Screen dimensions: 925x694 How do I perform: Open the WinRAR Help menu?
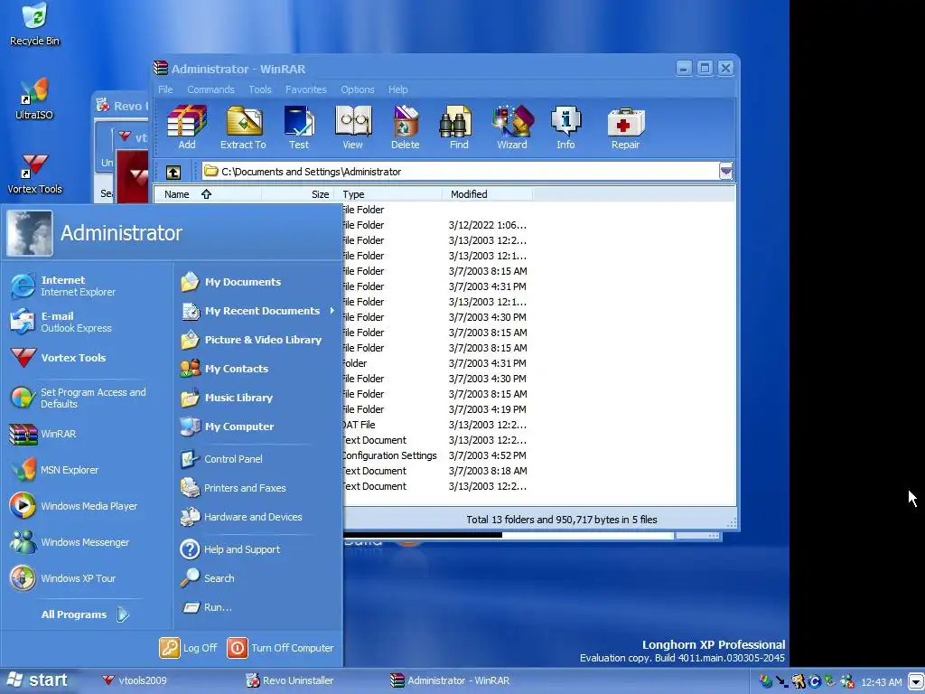tap(397, 89)
